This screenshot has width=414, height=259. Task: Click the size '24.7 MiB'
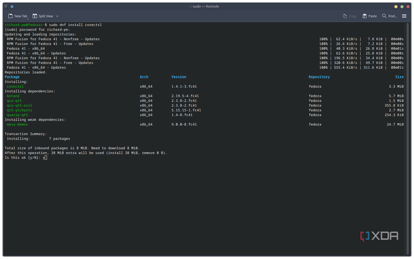click(x=395, y=124)
